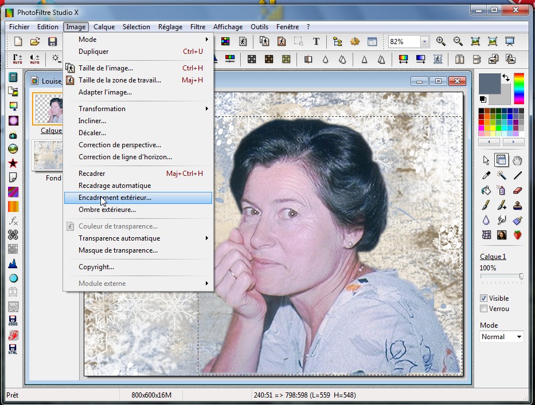Select the pipette eyedropper tool
The height and width of the screenshot is (405, 535).
[x=486, y=175]
